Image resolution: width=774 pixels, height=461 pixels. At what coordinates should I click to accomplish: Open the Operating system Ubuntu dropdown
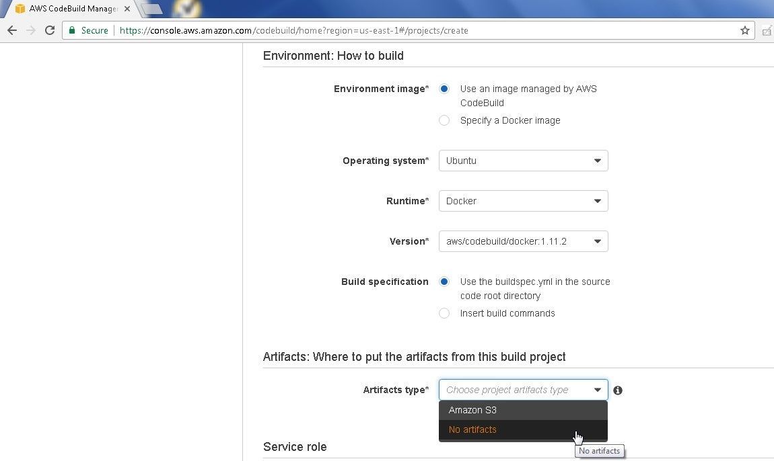tap(523, 161)
